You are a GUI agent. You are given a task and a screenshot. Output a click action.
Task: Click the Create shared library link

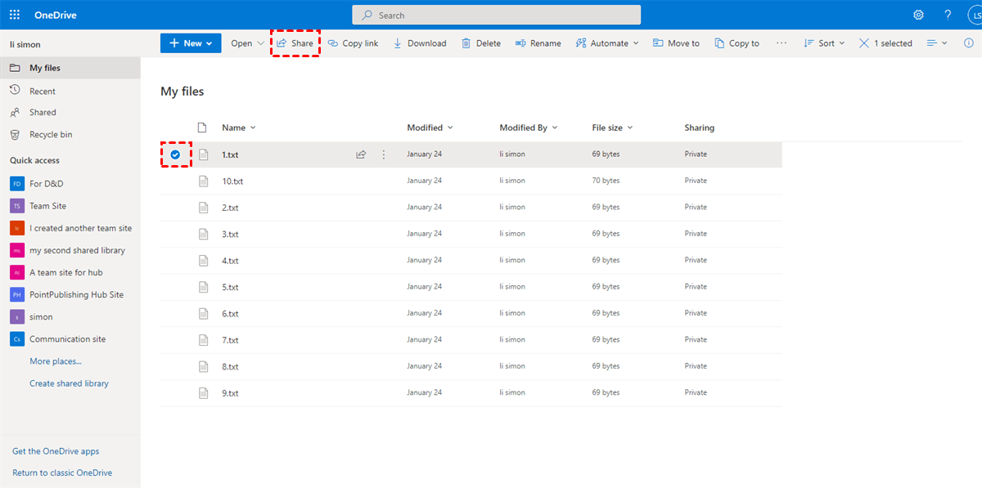69,383
